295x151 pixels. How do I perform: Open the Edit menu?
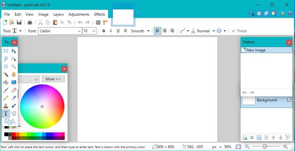coord(18,14)
